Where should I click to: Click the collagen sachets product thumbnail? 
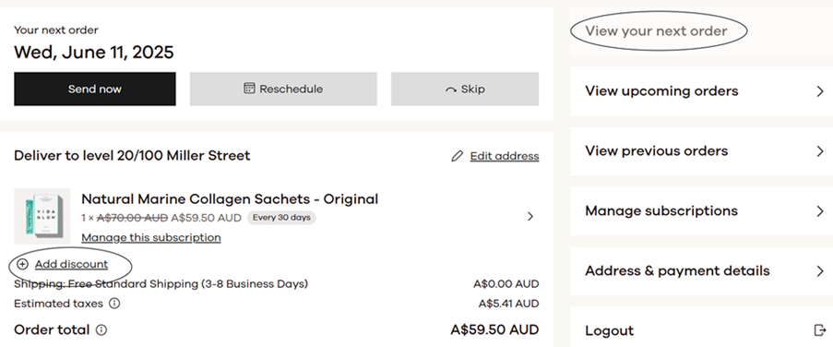tap(42, 216)
